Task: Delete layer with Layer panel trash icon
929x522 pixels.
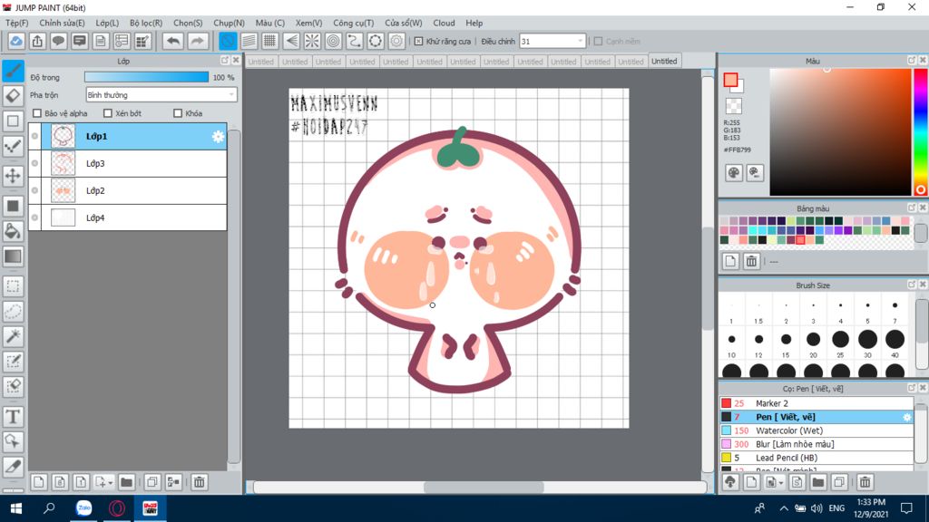Action: pyautogui.click(x=199, y=482)
